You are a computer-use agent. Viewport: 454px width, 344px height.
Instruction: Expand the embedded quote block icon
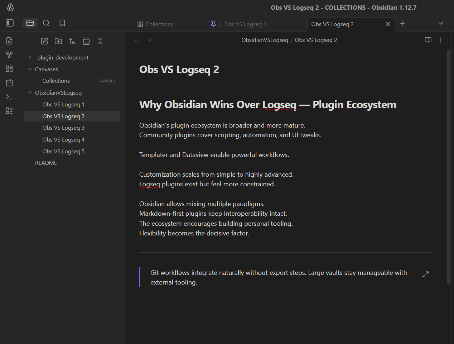pos(425,274)
